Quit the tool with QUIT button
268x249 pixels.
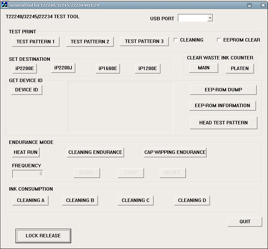click(x=245, y=222)
